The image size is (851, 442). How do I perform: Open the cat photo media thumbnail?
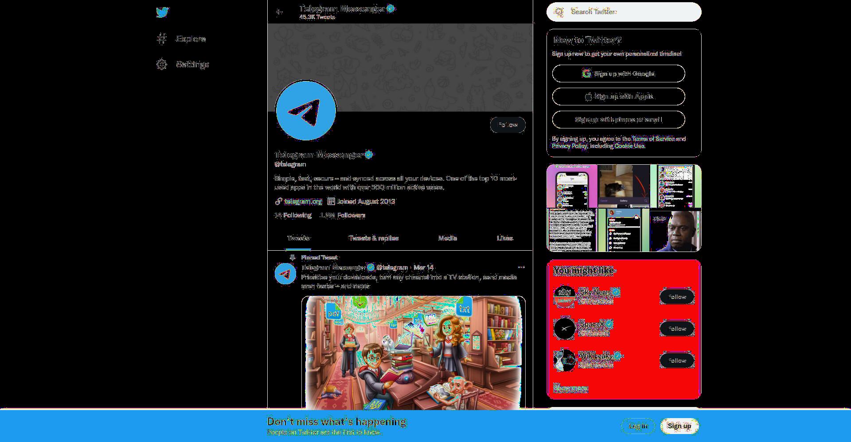(x=624, y=186)
